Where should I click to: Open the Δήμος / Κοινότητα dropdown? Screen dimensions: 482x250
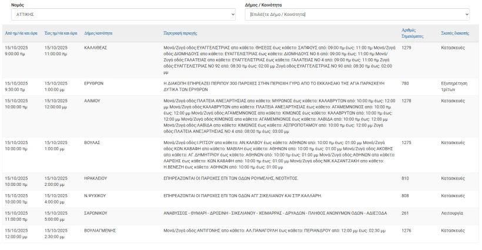[x=357, y=15]
